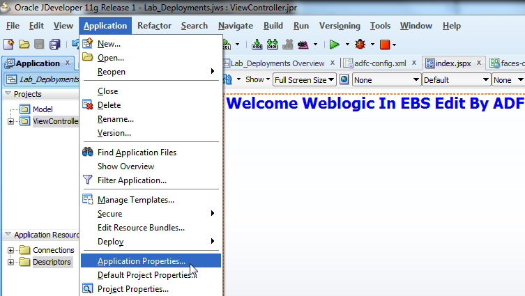This screenshot has height=296, width=525.
Task: Open the Versioning menu
Action: tap(340, 26)
